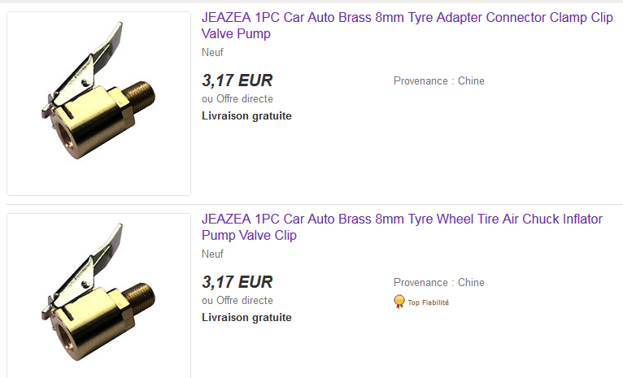Viewport: 623px width, 378px height.
Task: Click 'Provenance : Chine' on the first listing
Action: 439,81
